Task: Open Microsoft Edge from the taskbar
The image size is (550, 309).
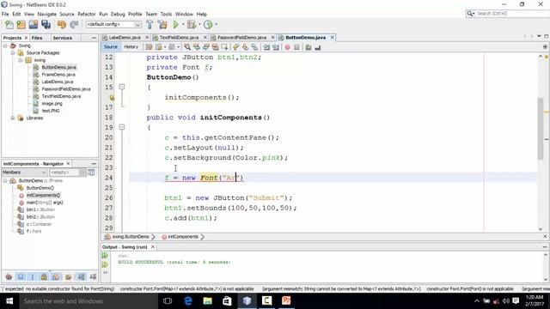Action: click(188, 300)
